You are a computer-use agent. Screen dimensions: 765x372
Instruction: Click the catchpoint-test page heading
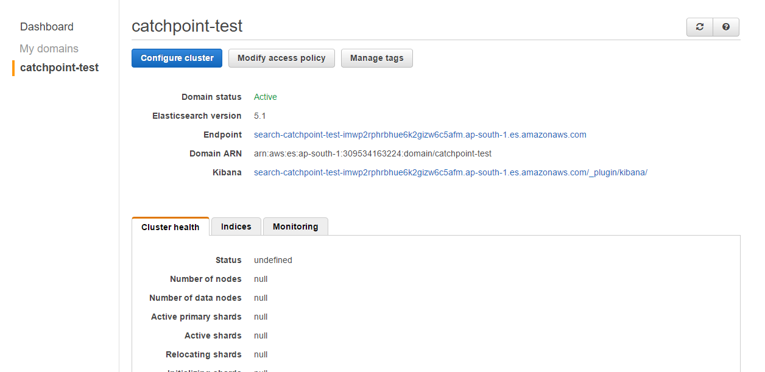187,26
